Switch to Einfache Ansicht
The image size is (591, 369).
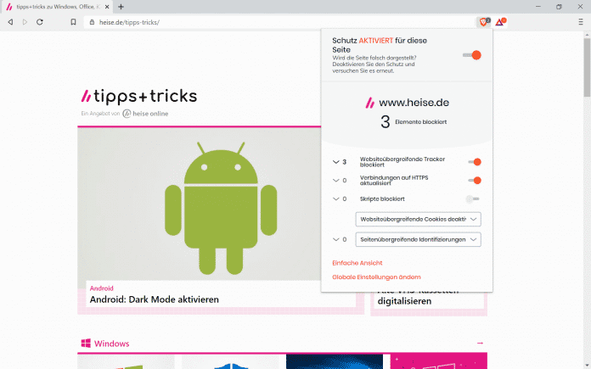[357, 263]
